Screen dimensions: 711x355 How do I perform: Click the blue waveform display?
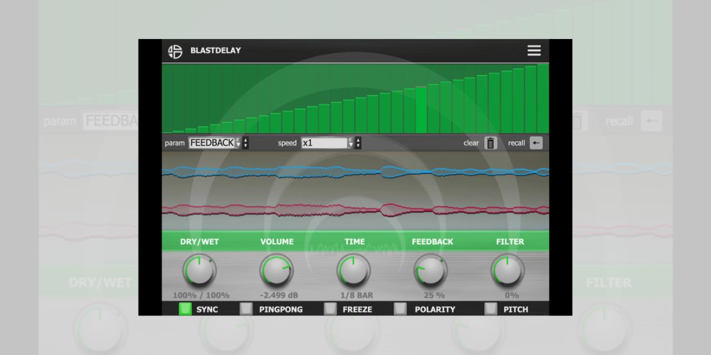(355, 172)
